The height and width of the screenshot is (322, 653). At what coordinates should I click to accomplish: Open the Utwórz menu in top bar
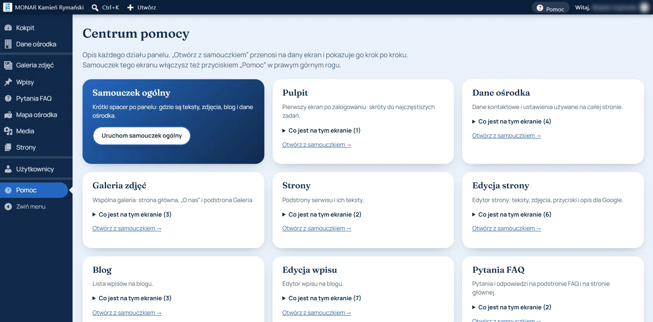pyautogui.click(x=141, y=8)
